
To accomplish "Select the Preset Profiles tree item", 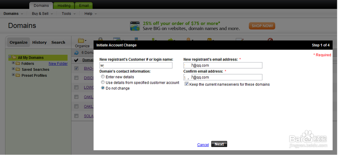I will (34, 75).
